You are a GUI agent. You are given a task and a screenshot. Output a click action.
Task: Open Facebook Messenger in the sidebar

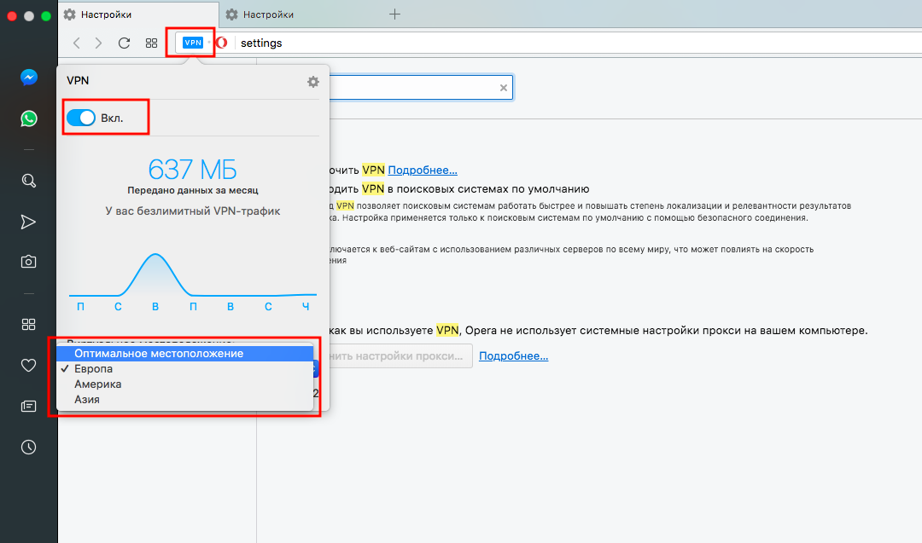(x=29, y=77)
